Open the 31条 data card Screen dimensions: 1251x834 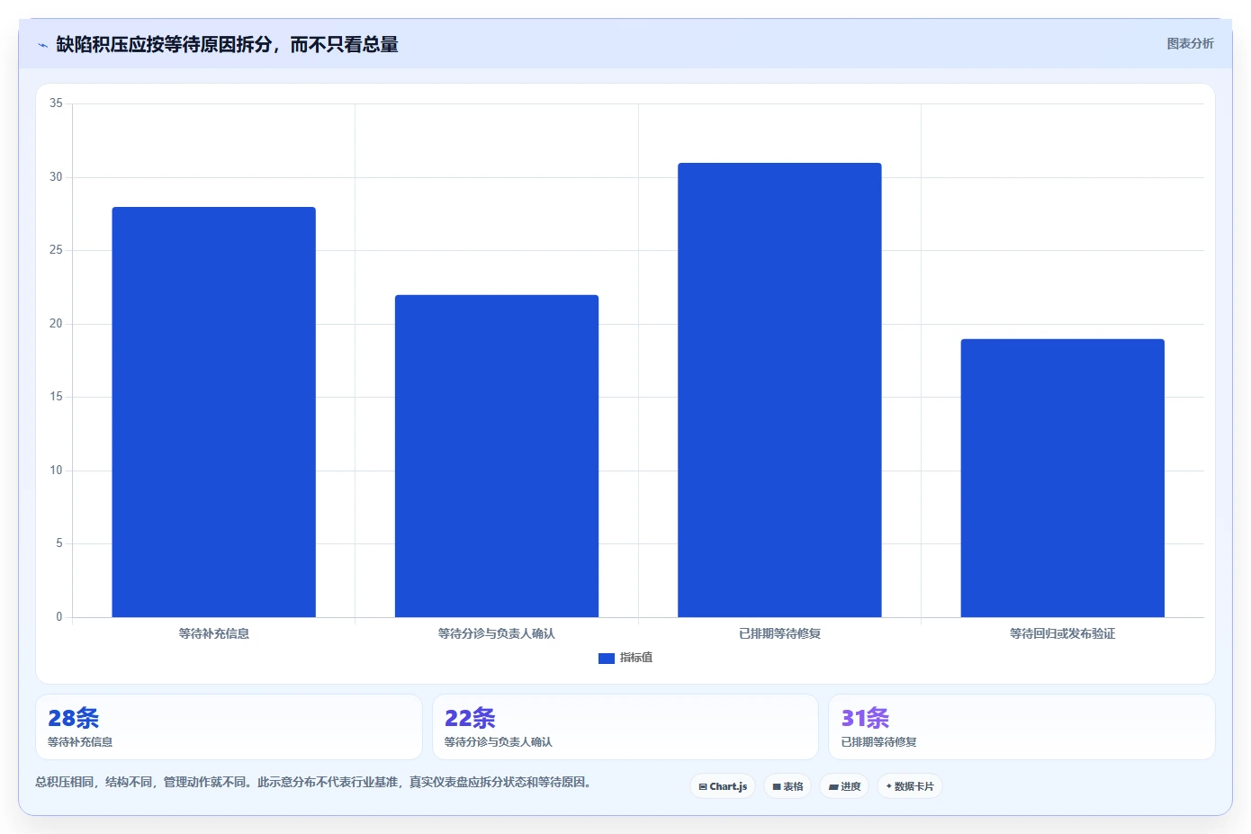(1021, 727)
